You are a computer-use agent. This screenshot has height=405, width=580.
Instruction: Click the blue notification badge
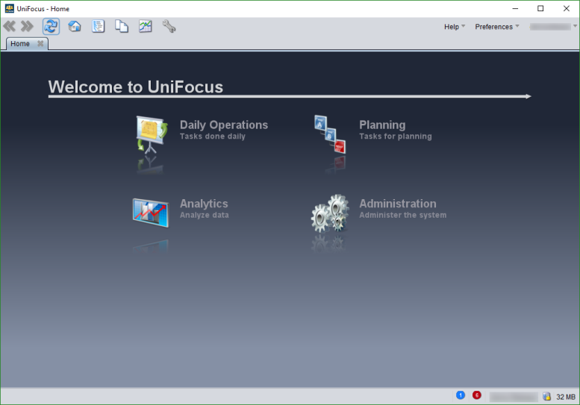[461, 395]
